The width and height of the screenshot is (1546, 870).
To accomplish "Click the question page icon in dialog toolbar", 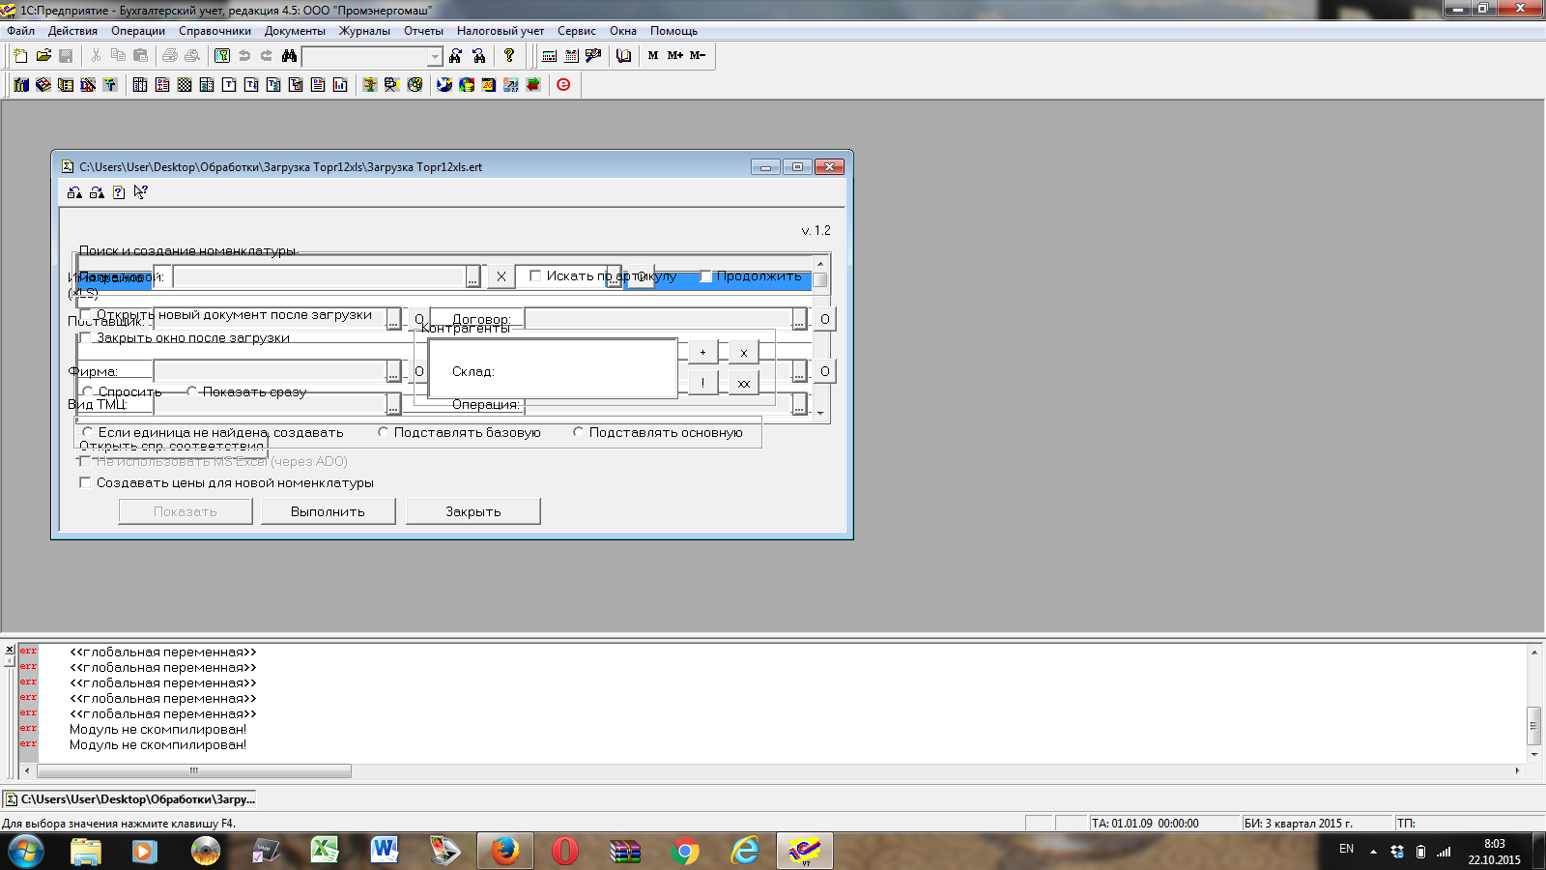I will coord(119,192).
